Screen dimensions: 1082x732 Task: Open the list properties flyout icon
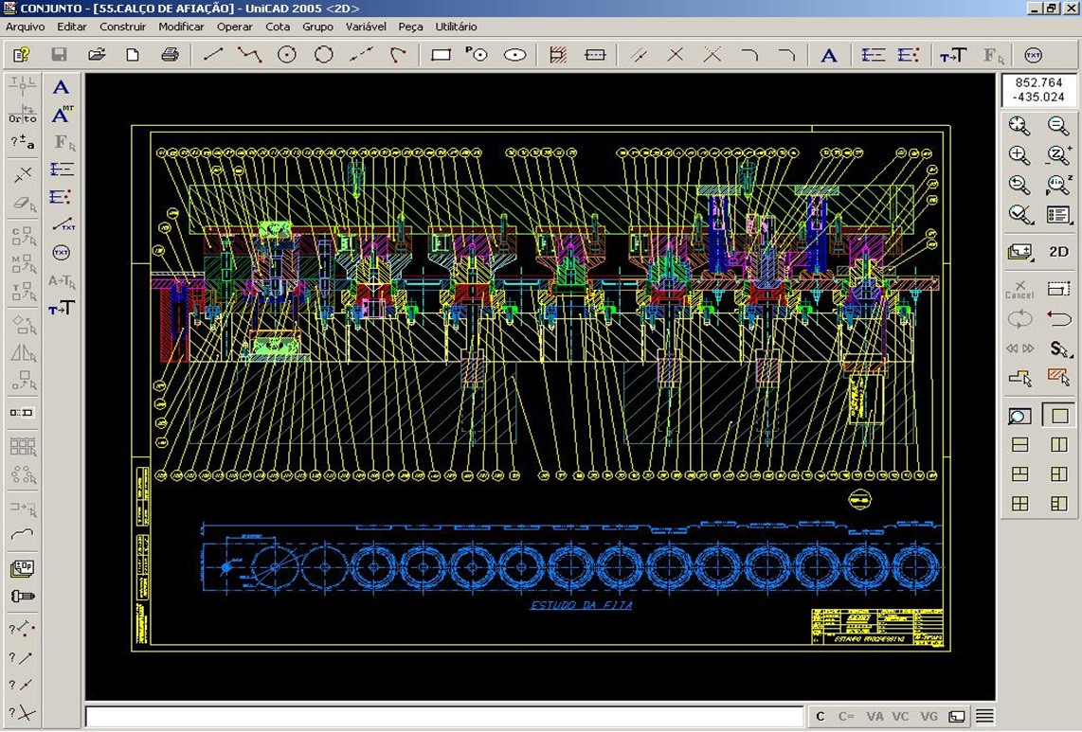click(x=1058, y=215)
